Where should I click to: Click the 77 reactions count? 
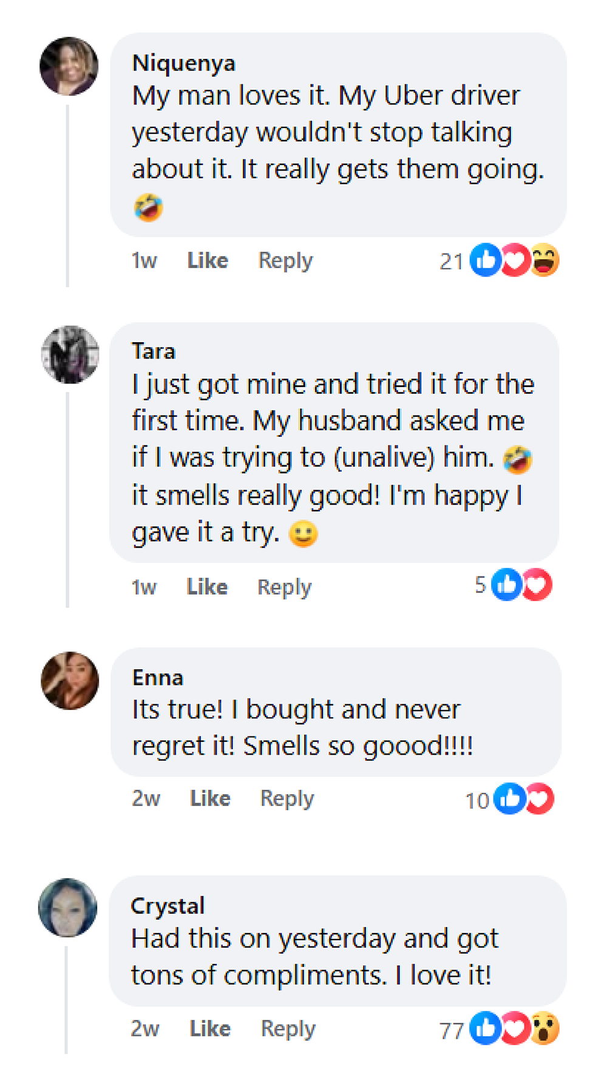click(x=451, y=1030)
